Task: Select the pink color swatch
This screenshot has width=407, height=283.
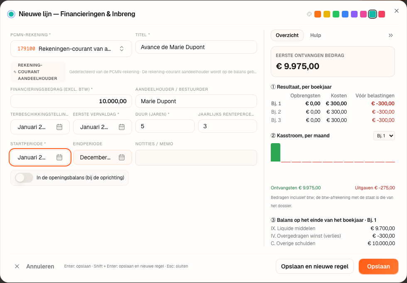Action: (363, 14)
